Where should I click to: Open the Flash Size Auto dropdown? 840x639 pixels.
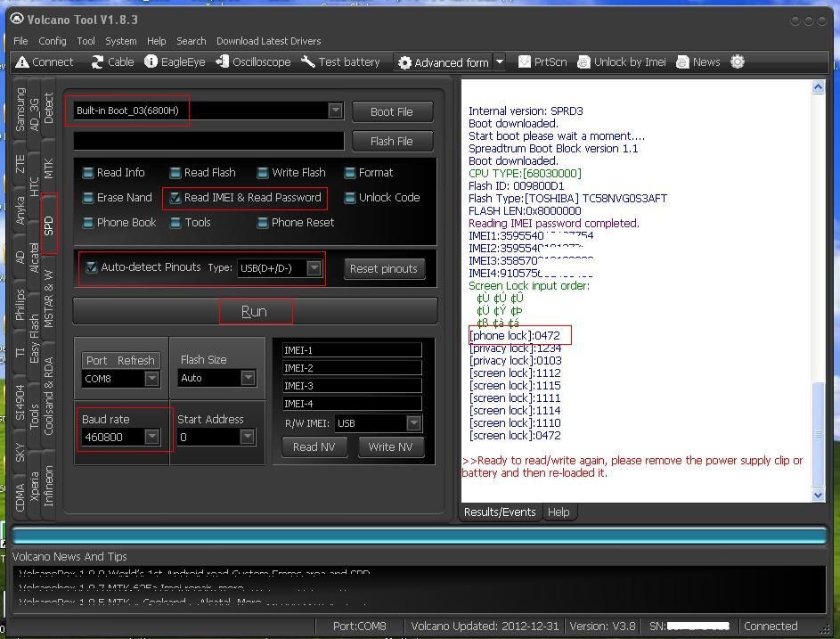248,378
